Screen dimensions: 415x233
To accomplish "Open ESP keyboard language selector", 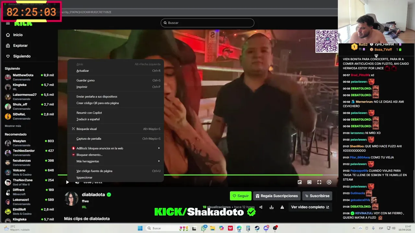I will coord(381,228).
